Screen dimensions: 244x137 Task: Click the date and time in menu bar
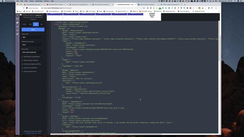pyautogui.click(x=226, y=1)
